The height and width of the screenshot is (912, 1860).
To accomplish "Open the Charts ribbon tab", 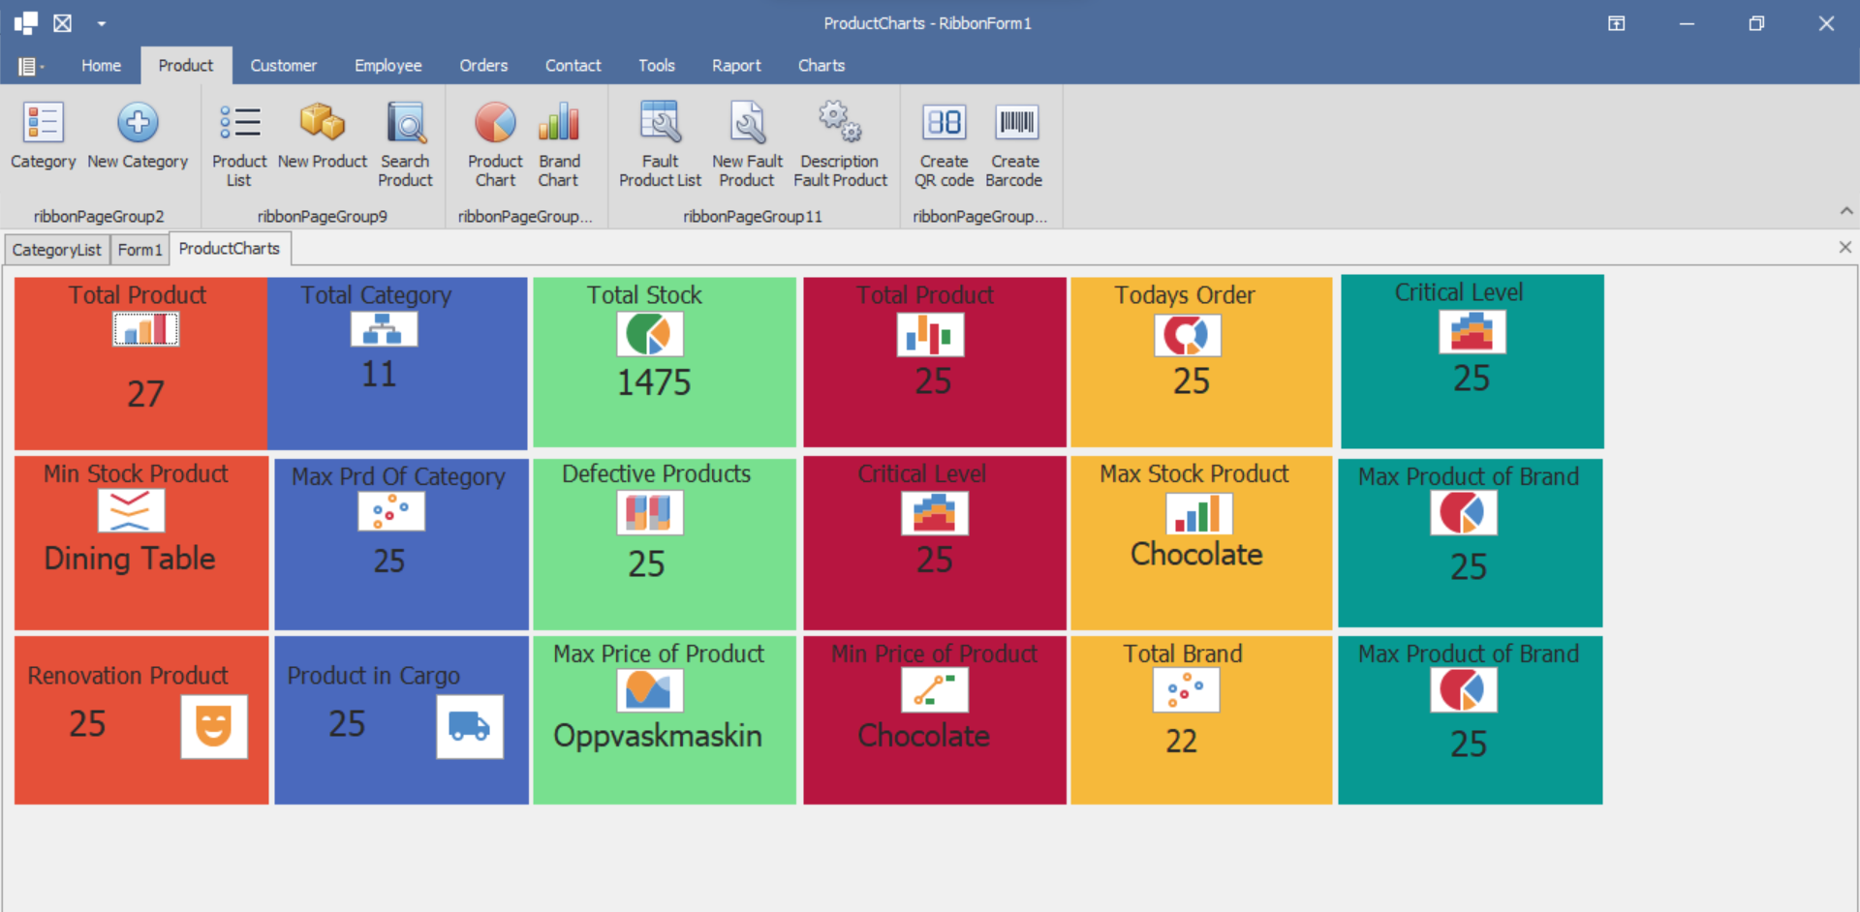I will click(821, 66).
